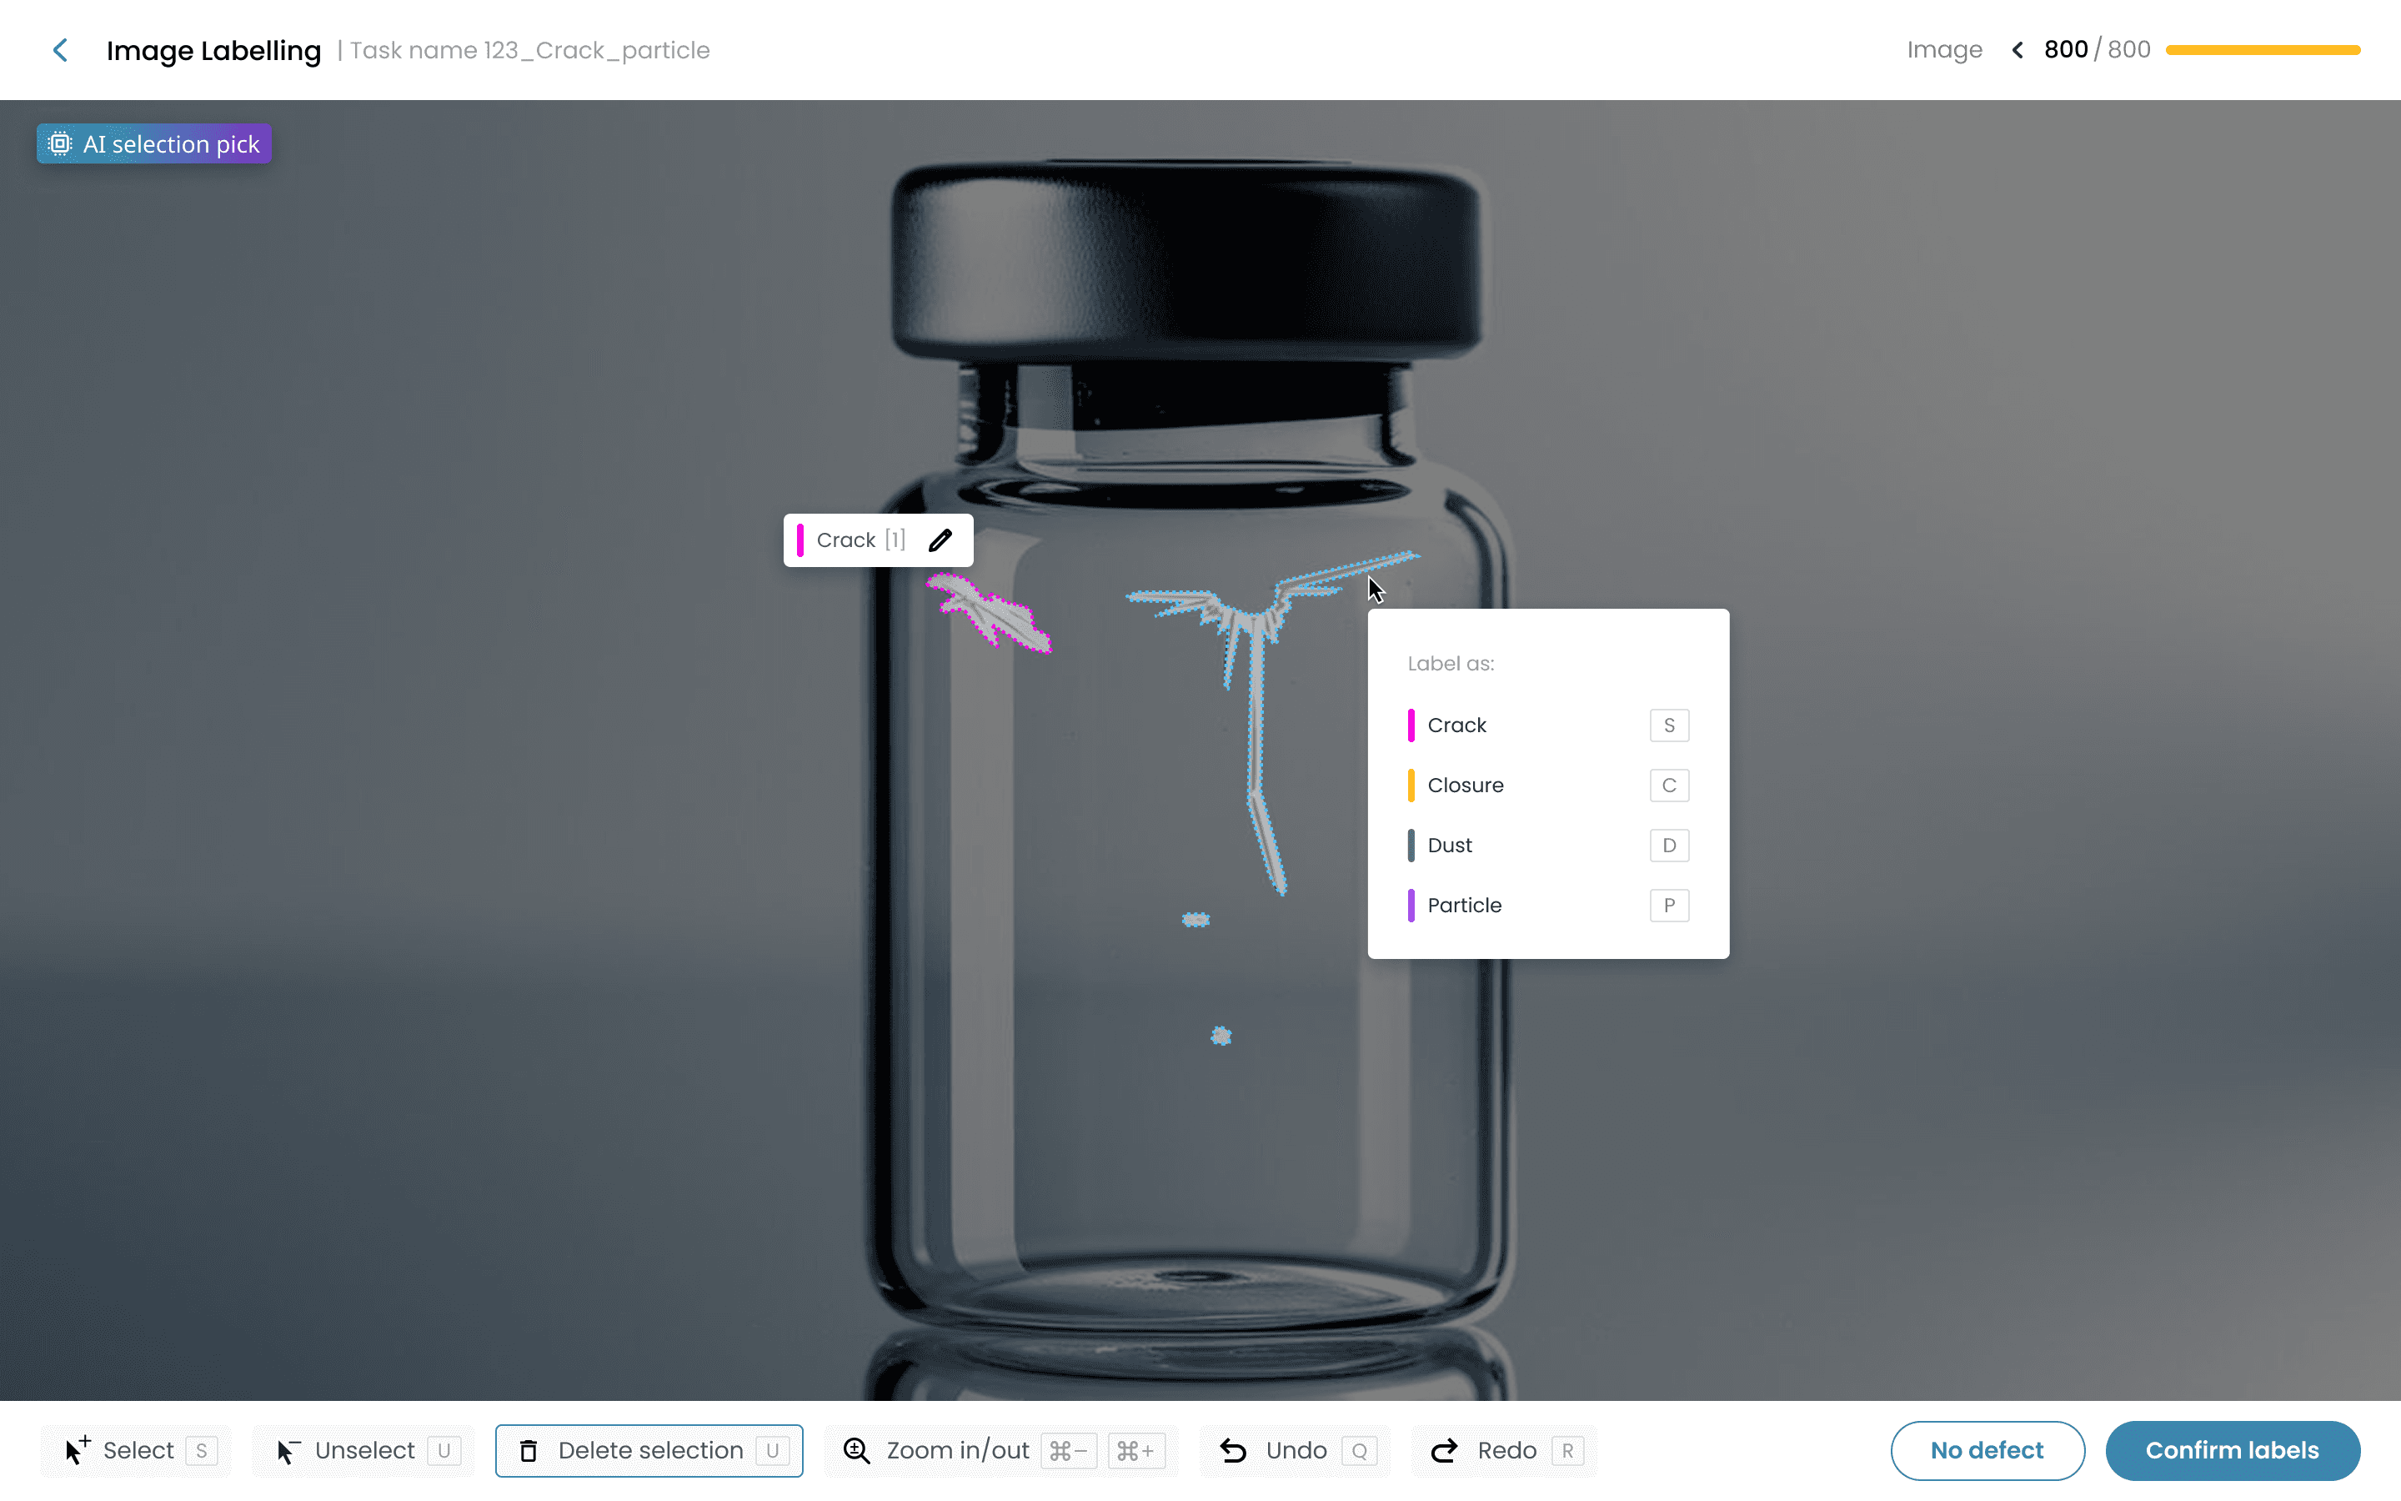The image size is (2401, 1501).
Task: Label selection as Dust
Action: pos(1548,846)
